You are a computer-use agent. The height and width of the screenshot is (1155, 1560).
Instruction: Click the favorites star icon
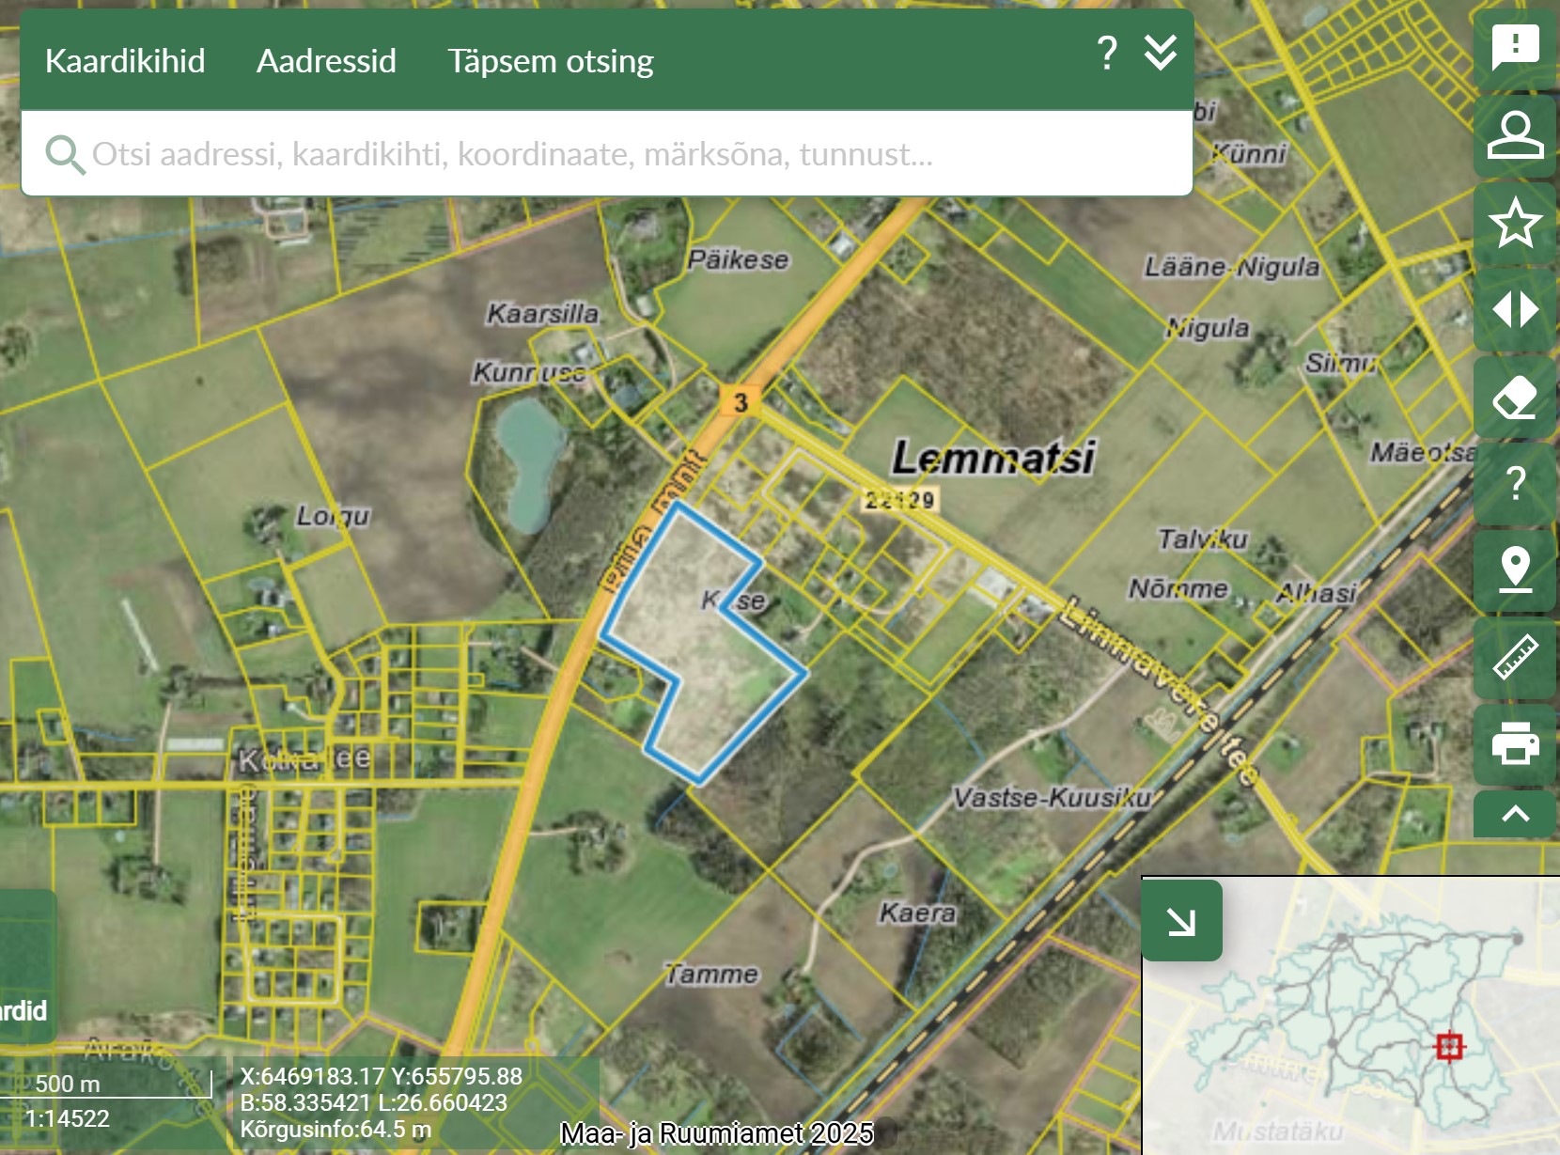1515,223
